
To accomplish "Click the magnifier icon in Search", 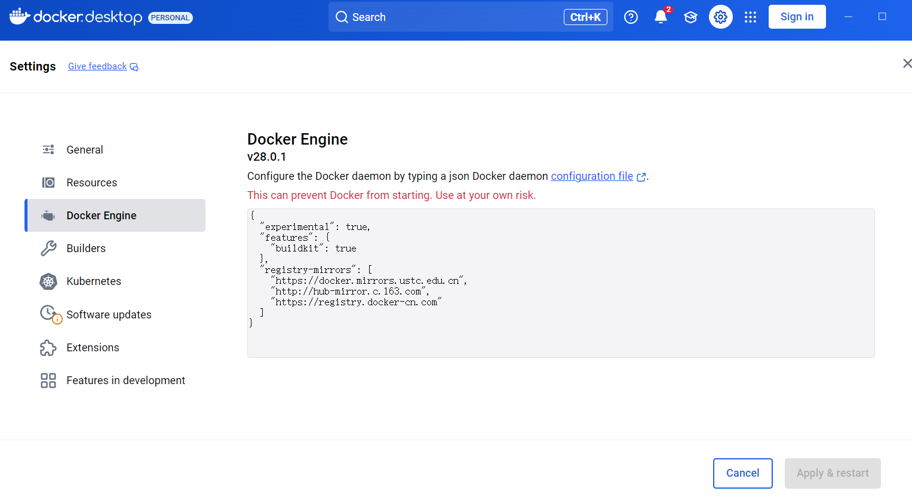I will (x=342, y=17).
